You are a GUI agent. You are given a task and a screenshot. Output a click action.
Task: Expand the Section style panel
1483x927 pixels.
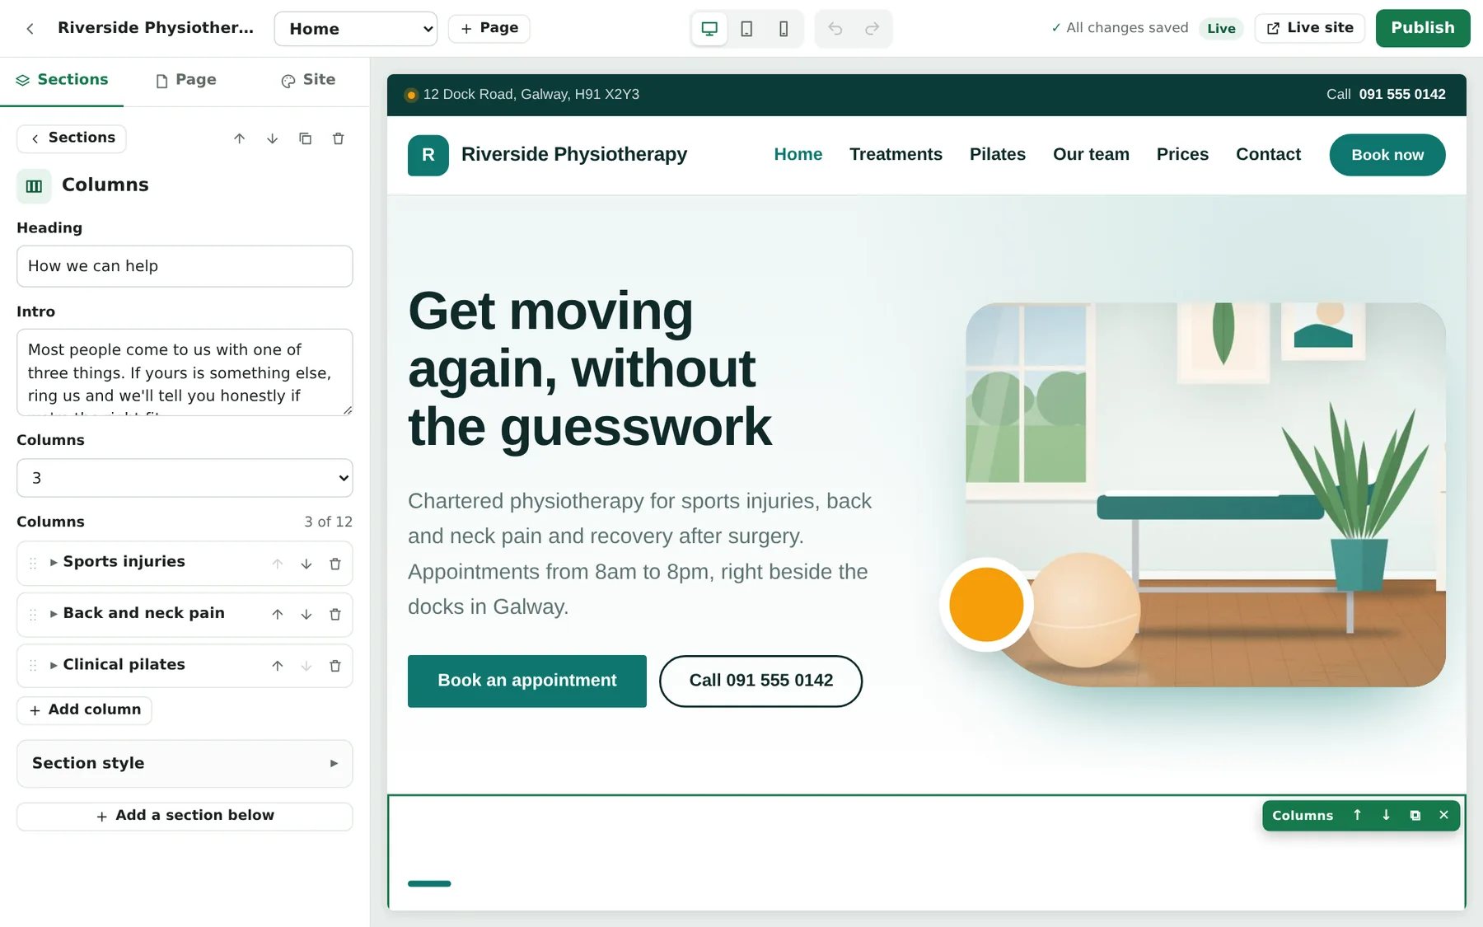click(185, 764)
